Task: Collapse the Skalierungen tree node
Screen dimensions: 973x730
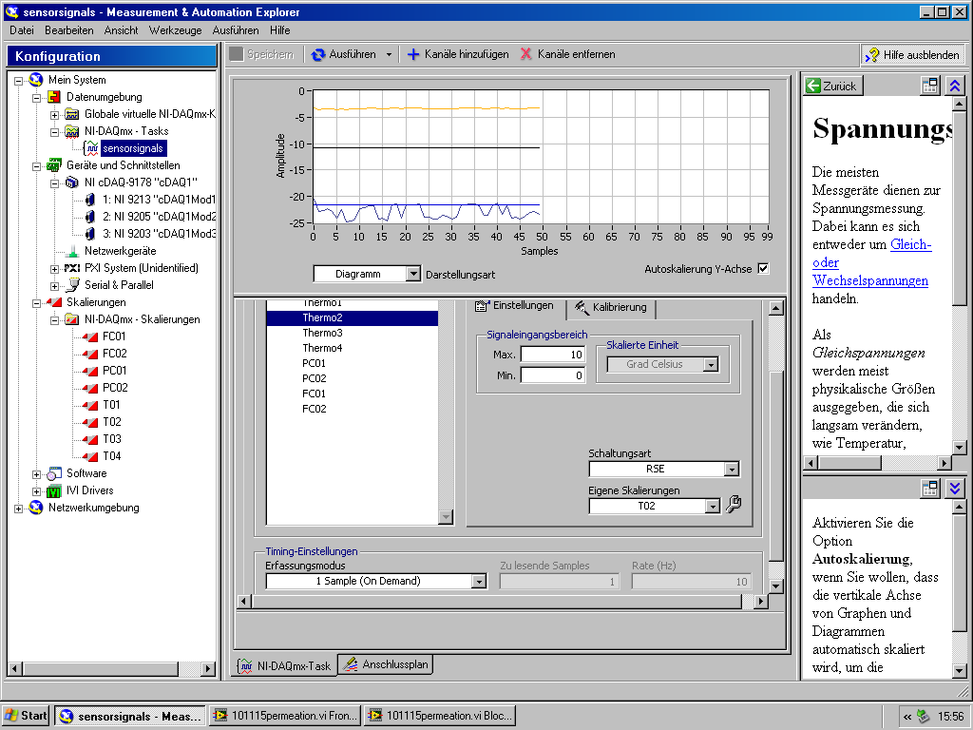Action: 37,302
